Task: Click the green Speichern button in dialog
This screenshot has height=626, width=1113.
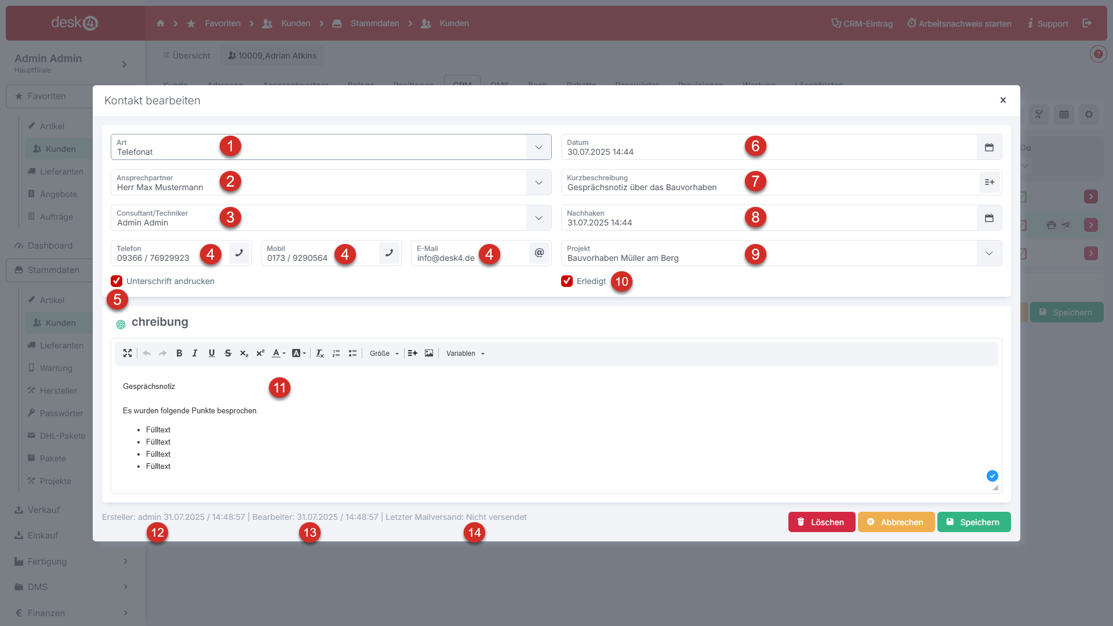Action: 973,522
